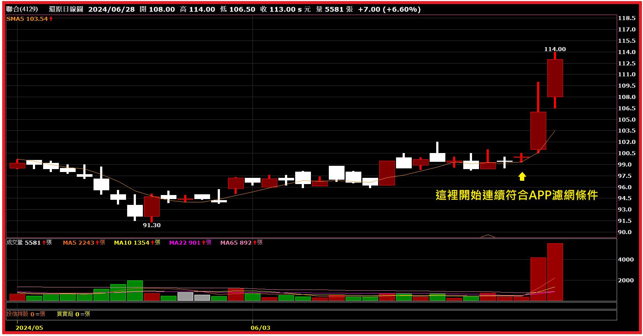Image resolution: width=643 pixels, height=336 pixels.
Task: Select the 投信持股 0 indicator label
Action: 26,314
